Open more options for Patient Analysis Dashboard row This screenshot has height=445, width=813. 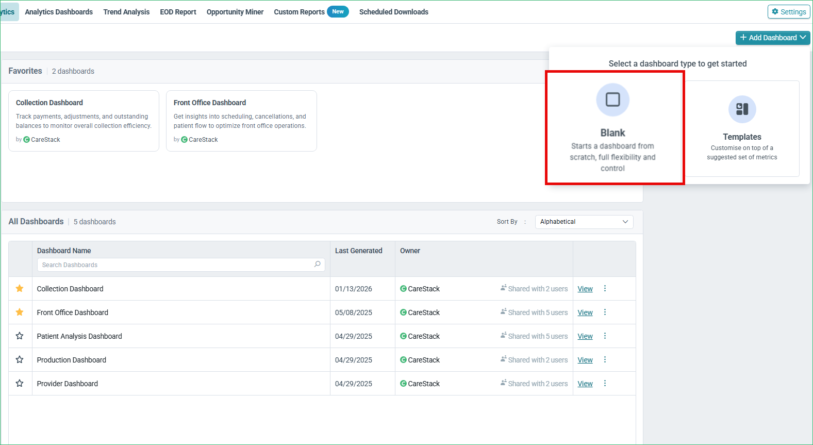(605, 336)
